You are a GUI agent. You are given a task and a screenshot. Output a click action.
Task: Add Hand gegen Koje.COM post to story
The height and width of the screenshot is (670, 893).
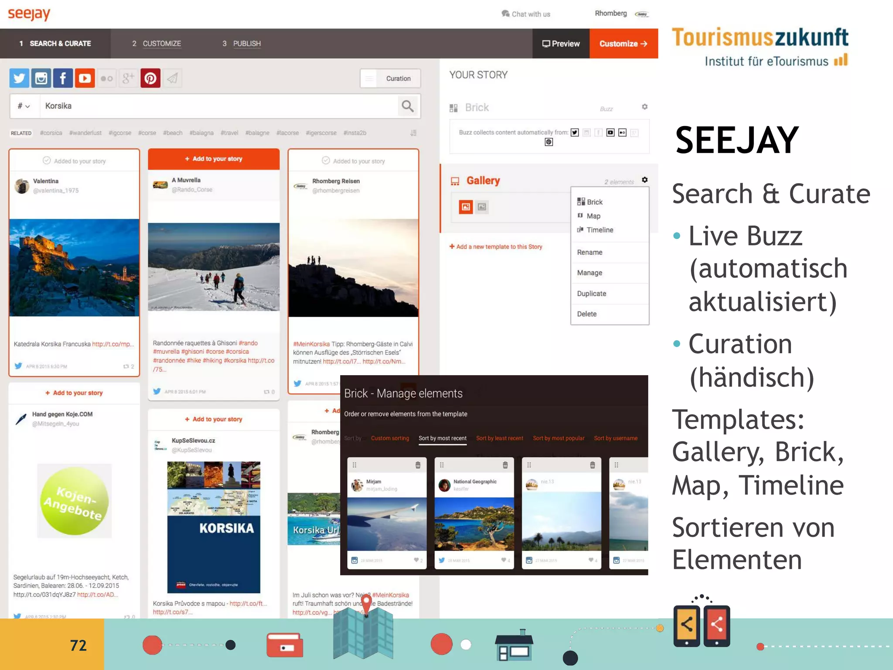click(74, 393)
